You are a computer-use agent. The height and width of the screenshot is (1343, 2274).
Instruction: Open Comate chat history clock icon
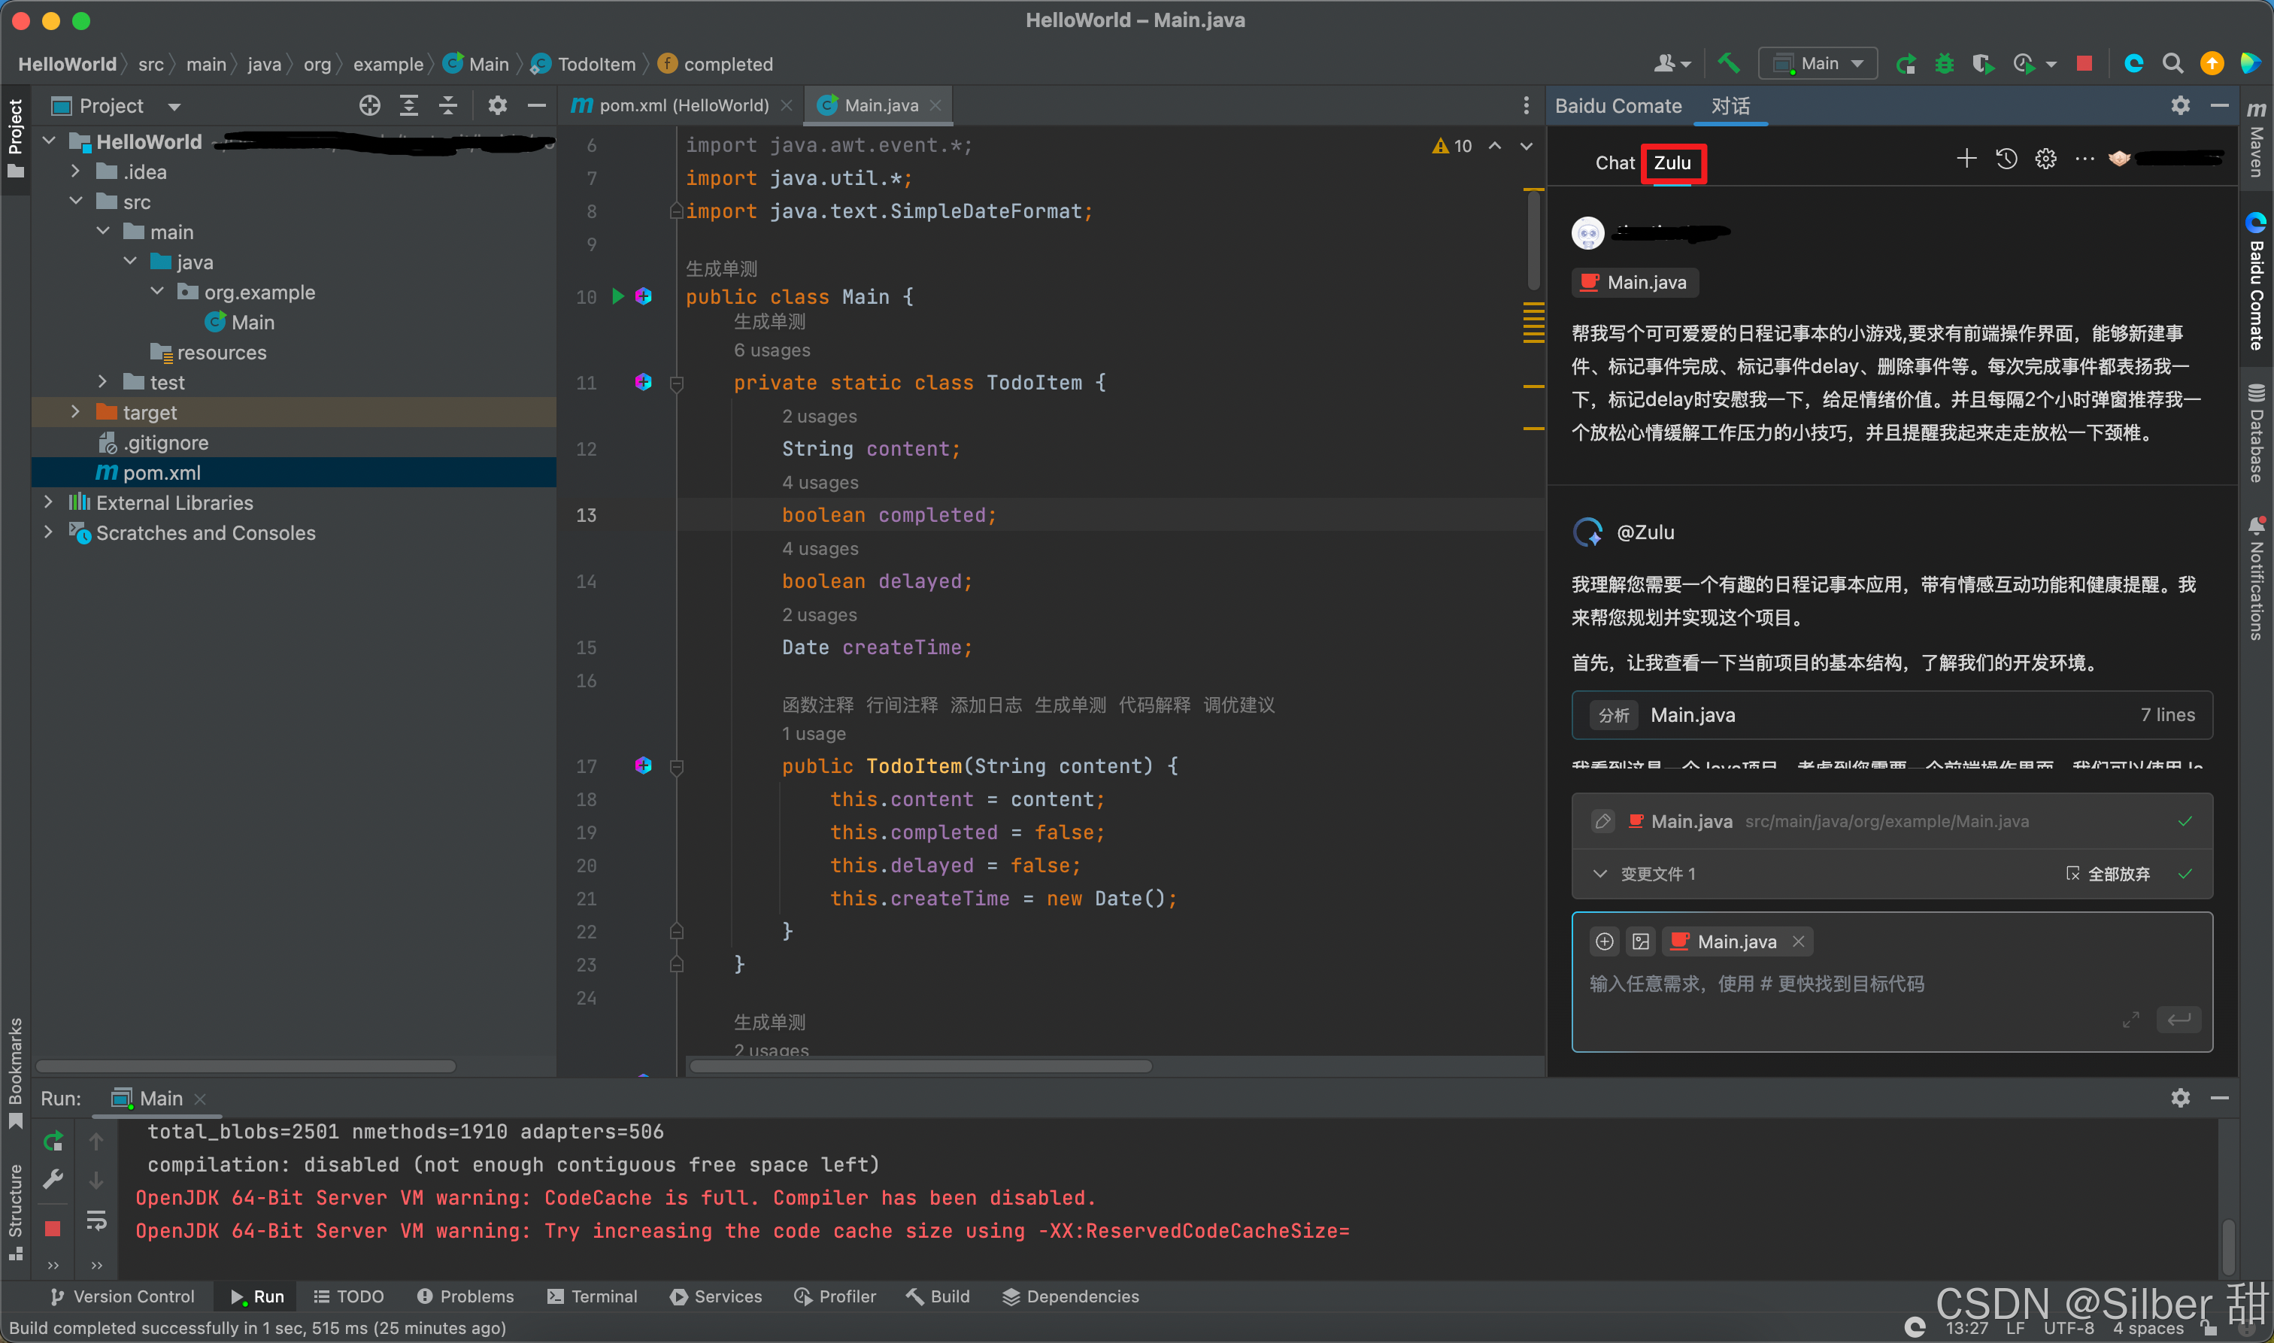2006,159
